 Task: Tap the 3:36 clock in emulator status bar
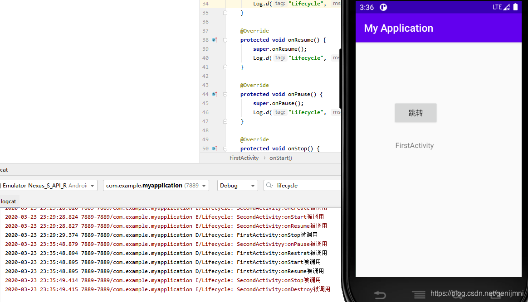(367, 7)
